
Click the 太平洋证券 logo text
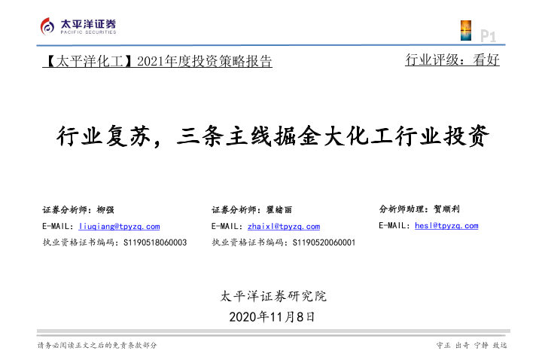tap(88, 24)
